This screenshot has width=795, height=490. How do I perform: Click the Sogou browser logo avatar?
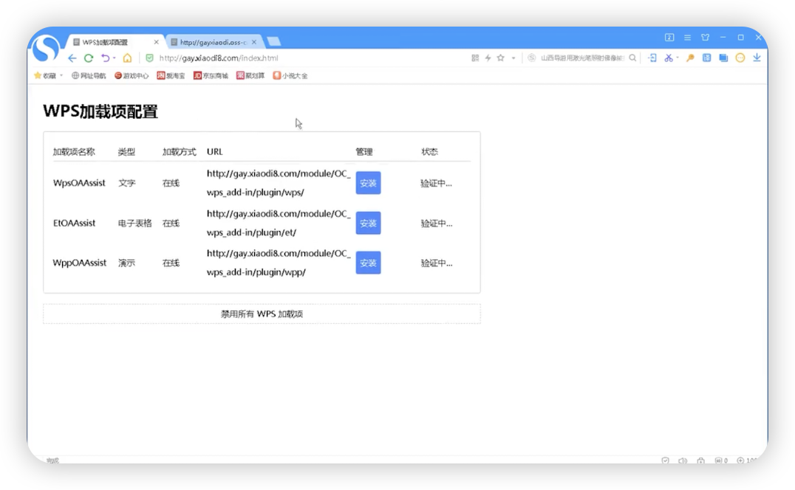46,48
